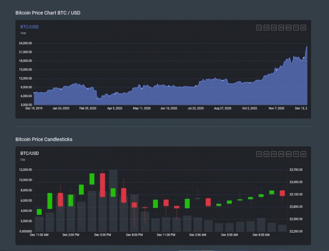
Task: Click the Apr 5, 2020 x-axis label
Action: pyautogui.click(x=115, y=108)
